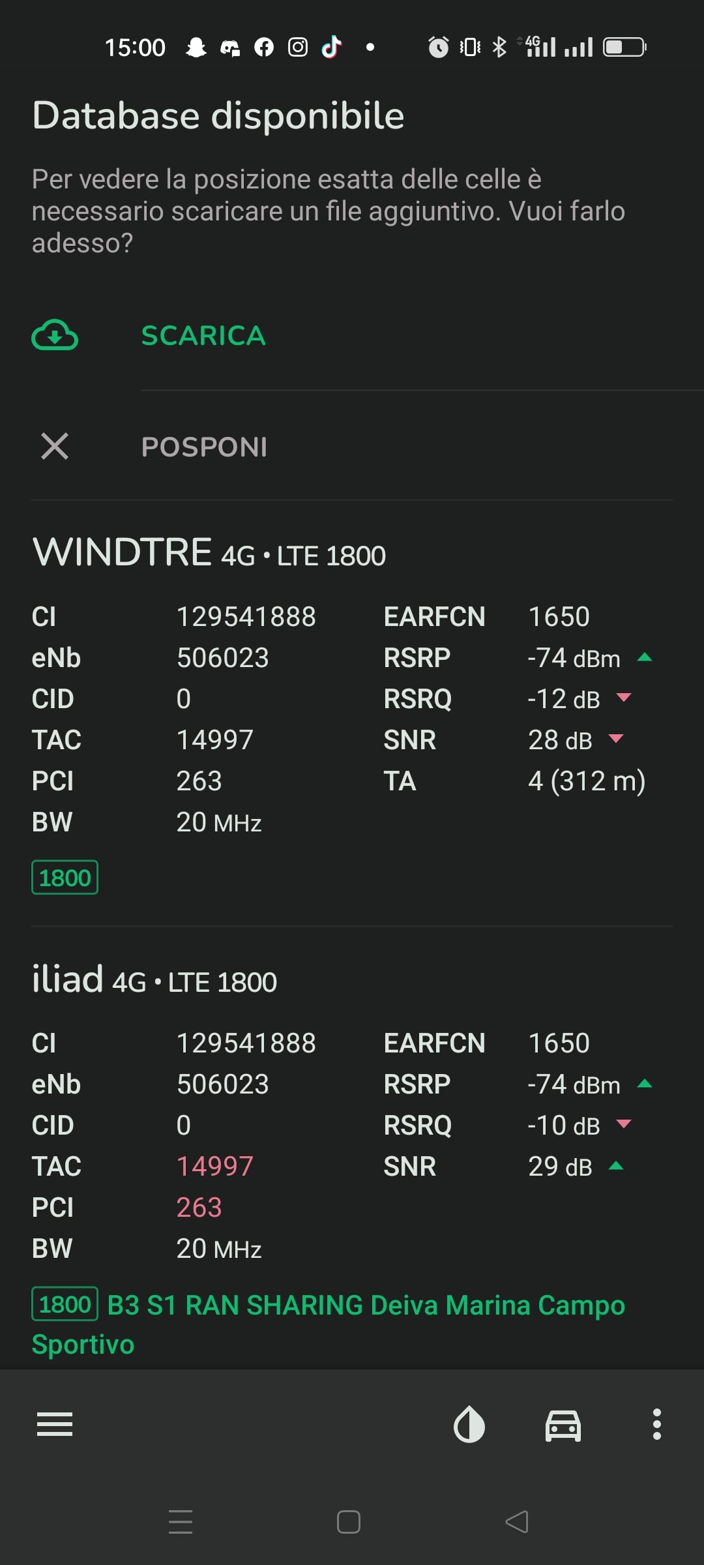Tap the SCARICA download button
This screenshot has height=1565, width=704.
203,336
